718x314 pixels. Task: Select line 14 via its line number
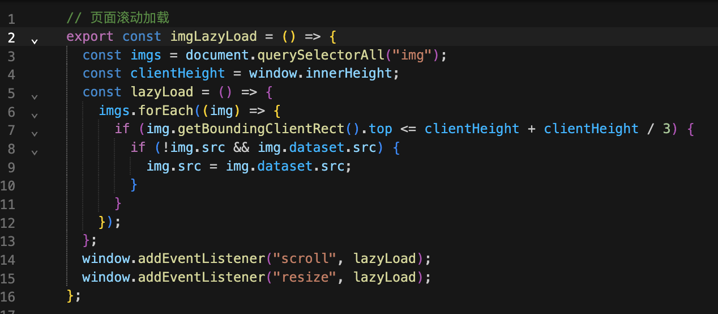coord(8,259)
